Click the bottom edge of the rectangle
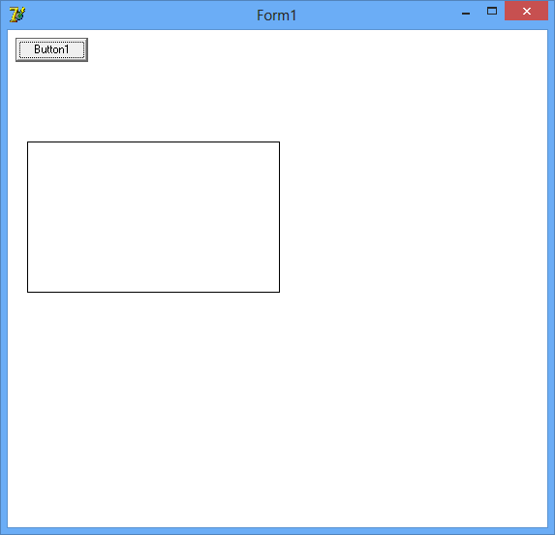 click(153, 292)
